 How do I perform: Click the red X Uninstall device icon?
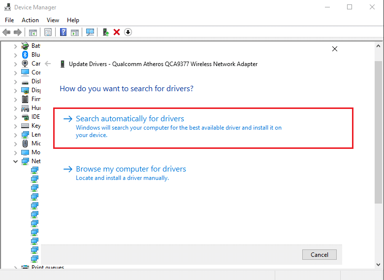(117, 32)
